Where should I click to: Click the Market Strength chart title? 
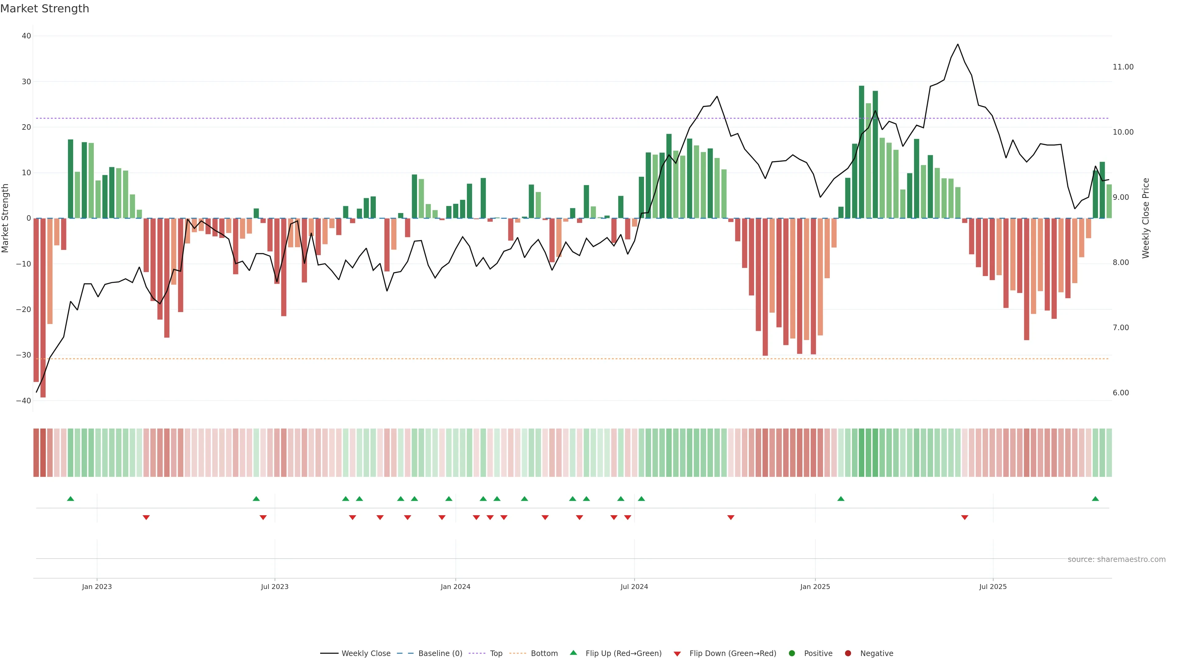point(45,9)
